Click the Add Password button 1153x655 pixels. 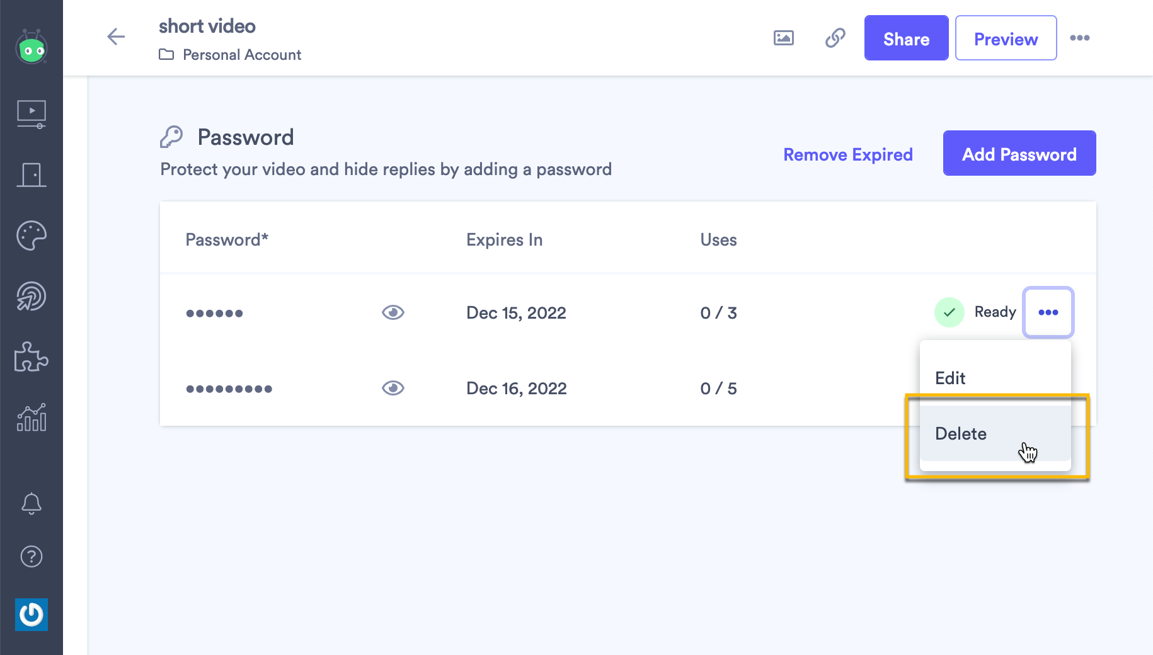[x=1019, y=154]
